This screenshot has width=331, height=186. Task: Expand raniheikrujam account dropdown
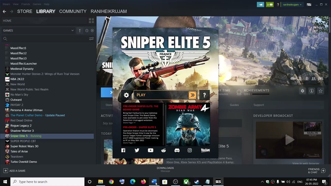(292, 5)
